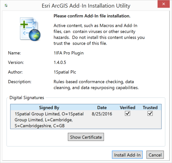Click the Show Certificate button
This screenshot has width=172, height=163.
(x=86, y=137)
